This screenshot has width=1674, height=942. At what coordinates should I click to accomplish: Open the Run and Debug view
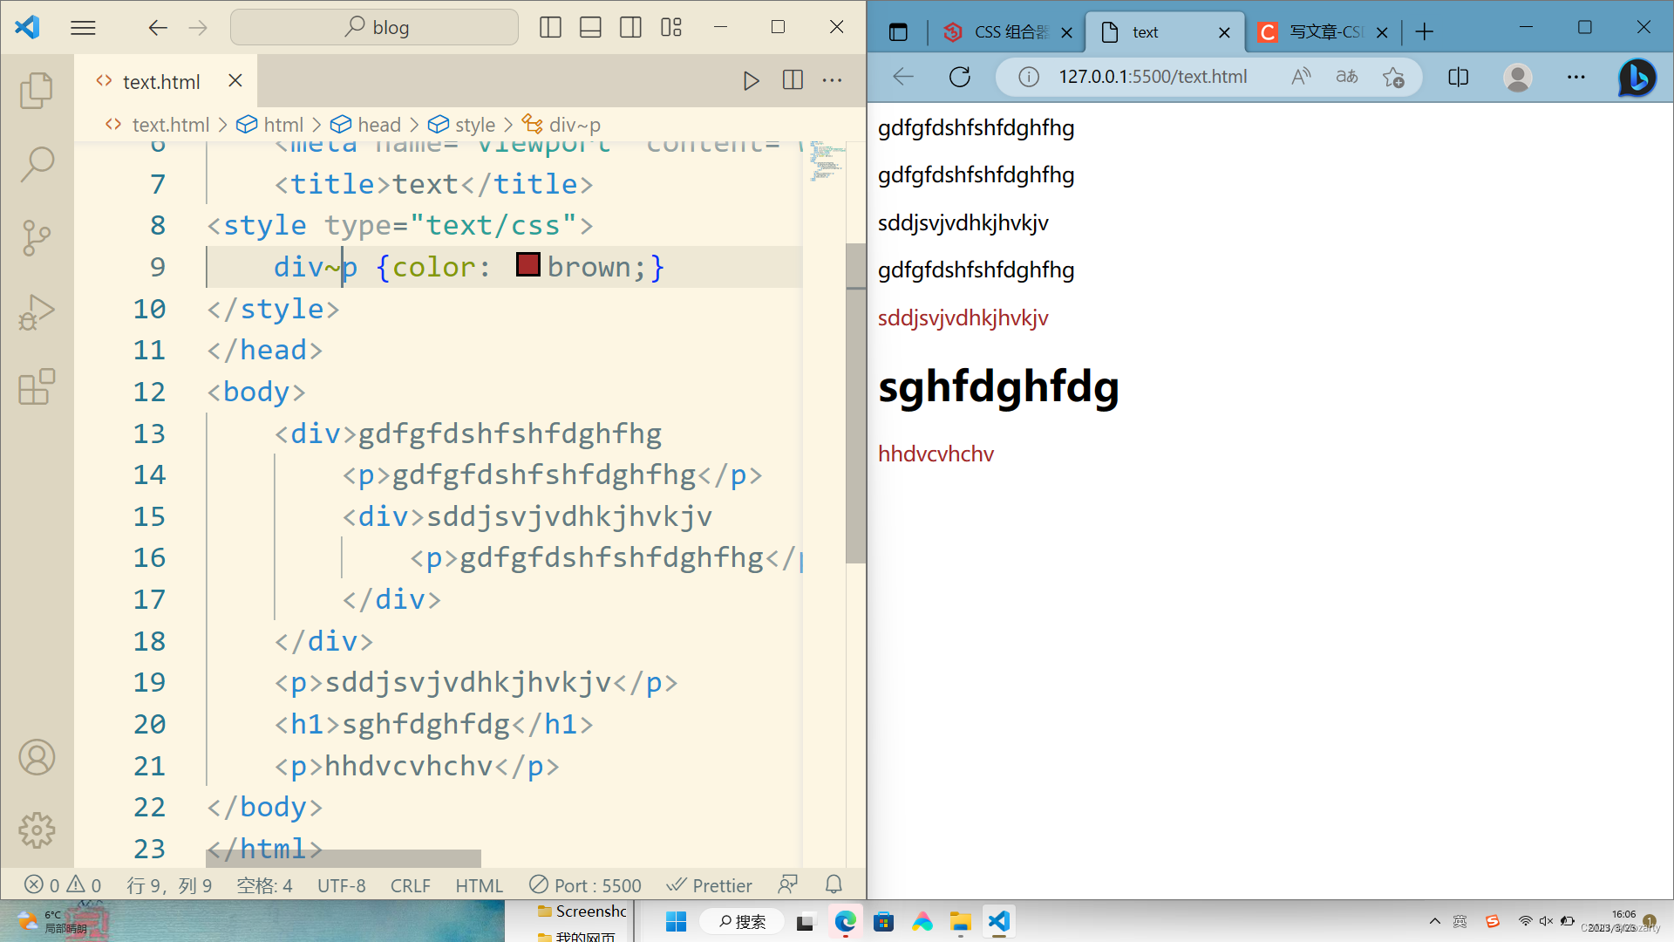pyautogui.click(x=37, y=311)
